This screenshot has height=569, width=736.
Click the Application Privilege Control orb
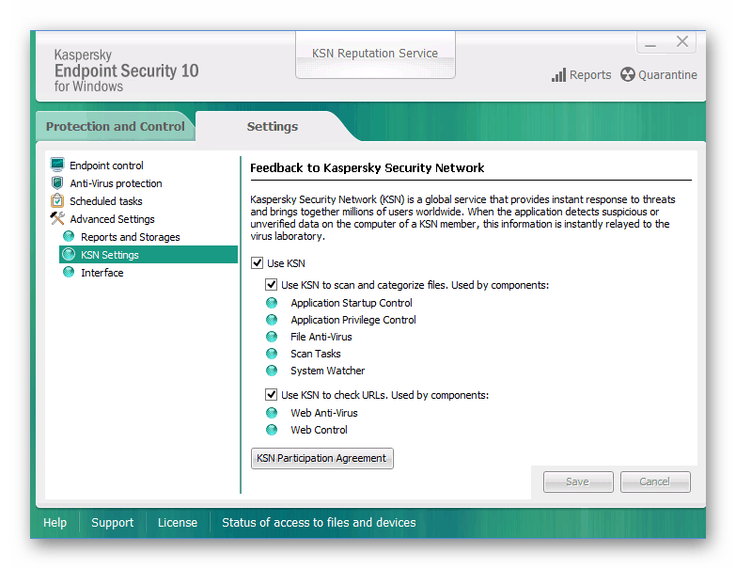coord(272,320)
